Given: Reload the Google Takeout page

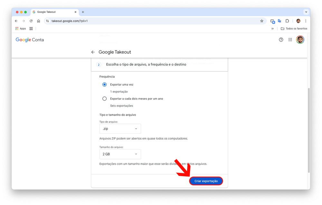Looking at the screenshot, I should point(31,21).
